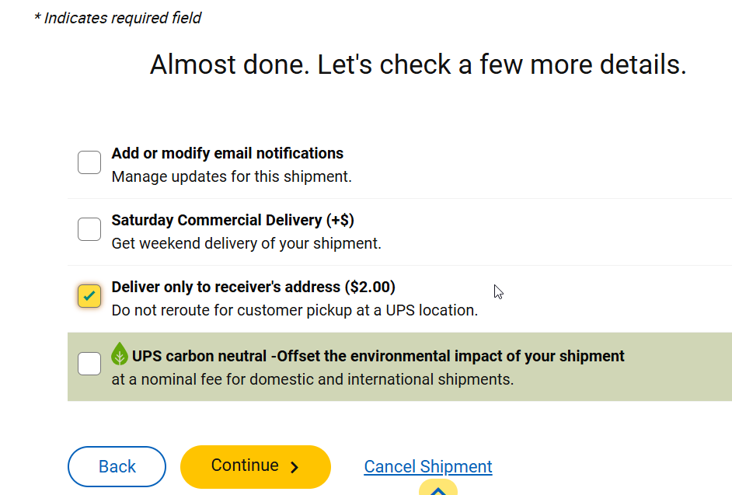This screenshot has width=732, height=495.
Task: Click "Saturday Commercial Delivery (+$)" label text
Action: (232, 220)
